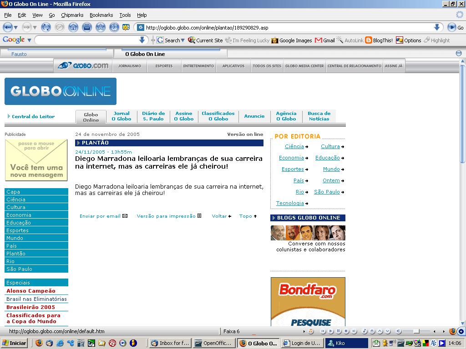Click the Google Images toolbar button

tap(292, 40)
